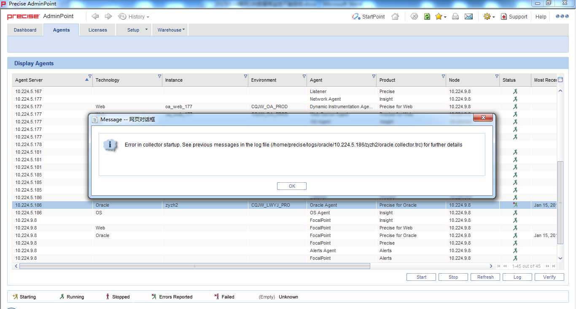
Task: Select the 10.224.5.167 Listener row
Action: tap(285, 91)
